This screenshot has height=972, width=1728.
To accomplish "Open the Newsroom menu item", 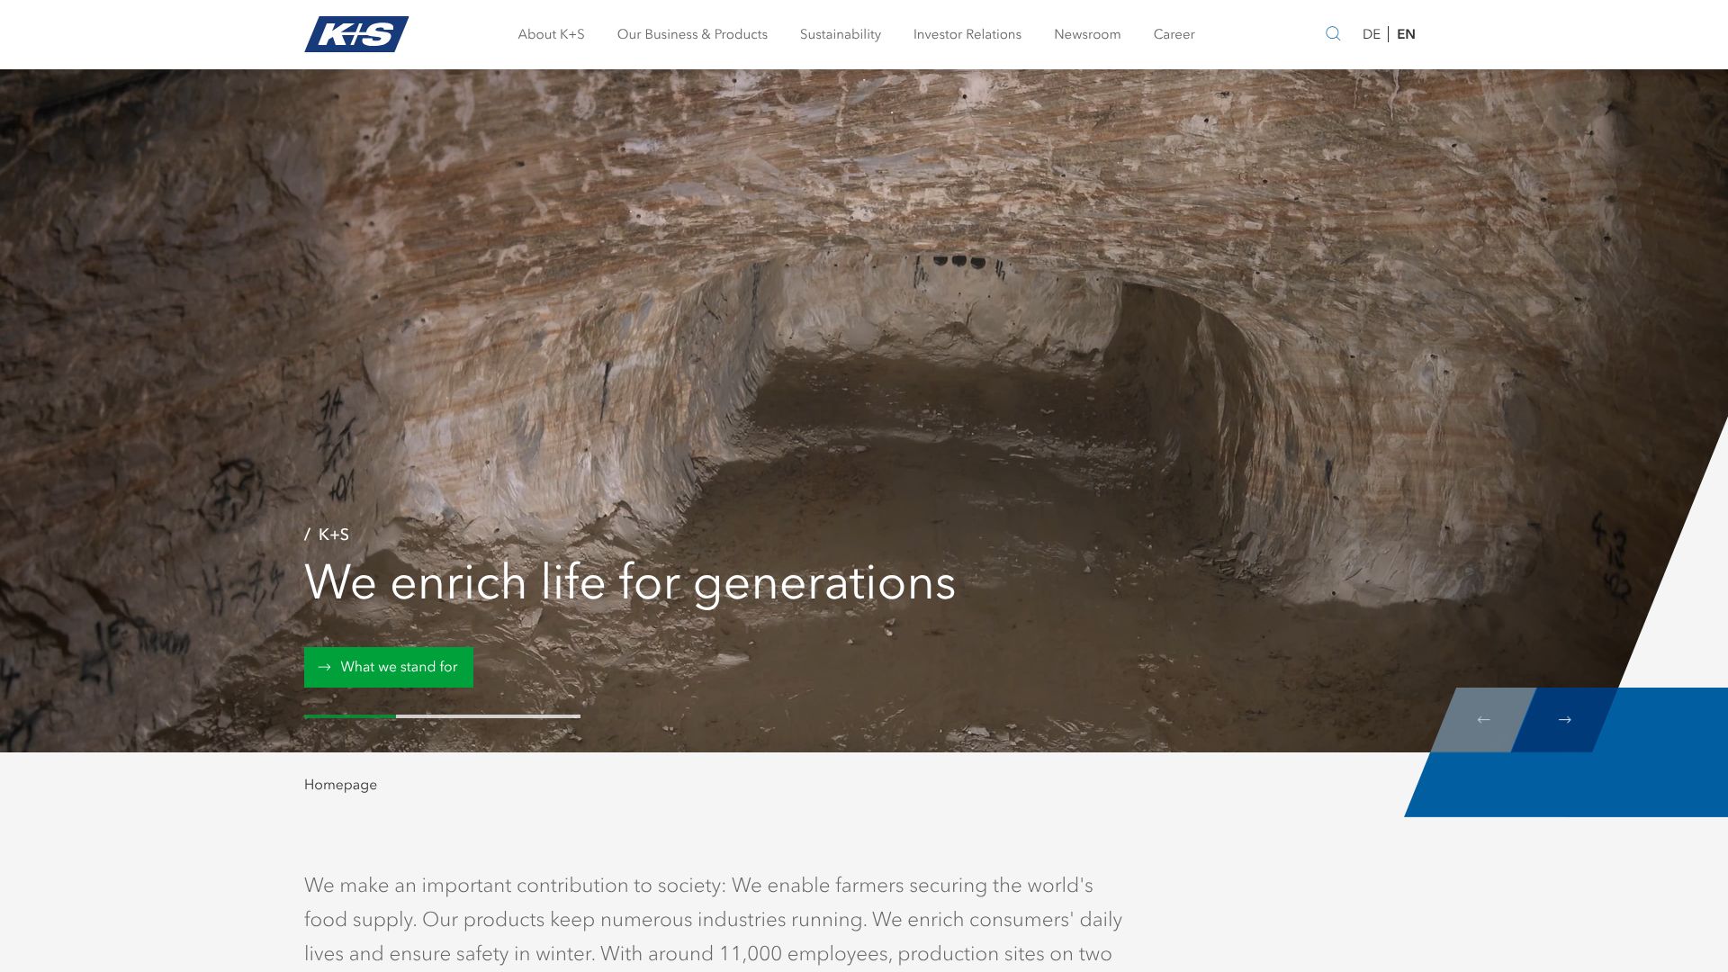I will [1087, 34].
